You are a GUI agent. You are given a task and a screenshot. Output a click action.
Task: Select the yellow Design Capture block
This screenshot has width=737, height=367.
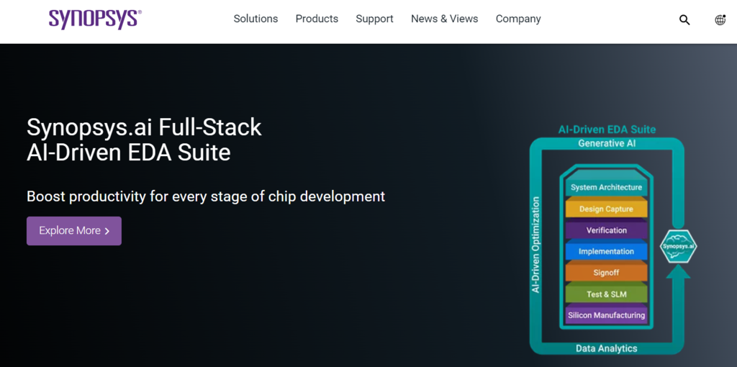tap(606, 209)
